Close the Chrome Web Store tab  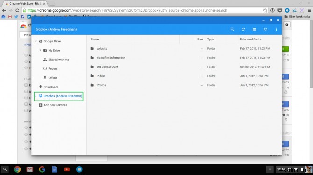coord(44,4)
